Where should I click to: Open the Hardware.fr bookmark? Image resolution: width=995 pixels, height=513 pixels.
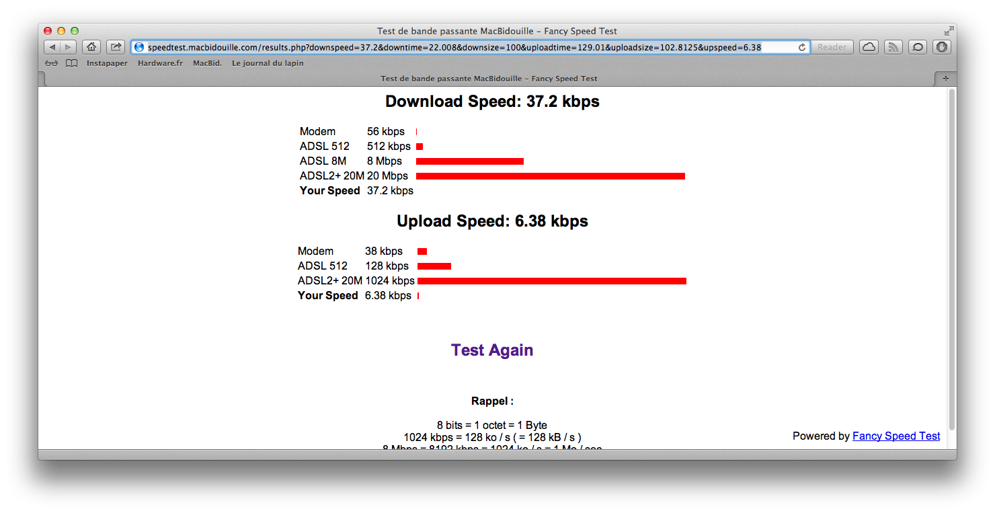pyautogui.click(x=160, y=63)
